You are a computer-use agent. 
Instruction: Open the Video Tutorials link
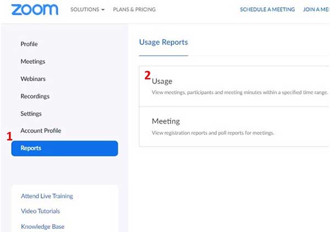[x=41, y=211]
